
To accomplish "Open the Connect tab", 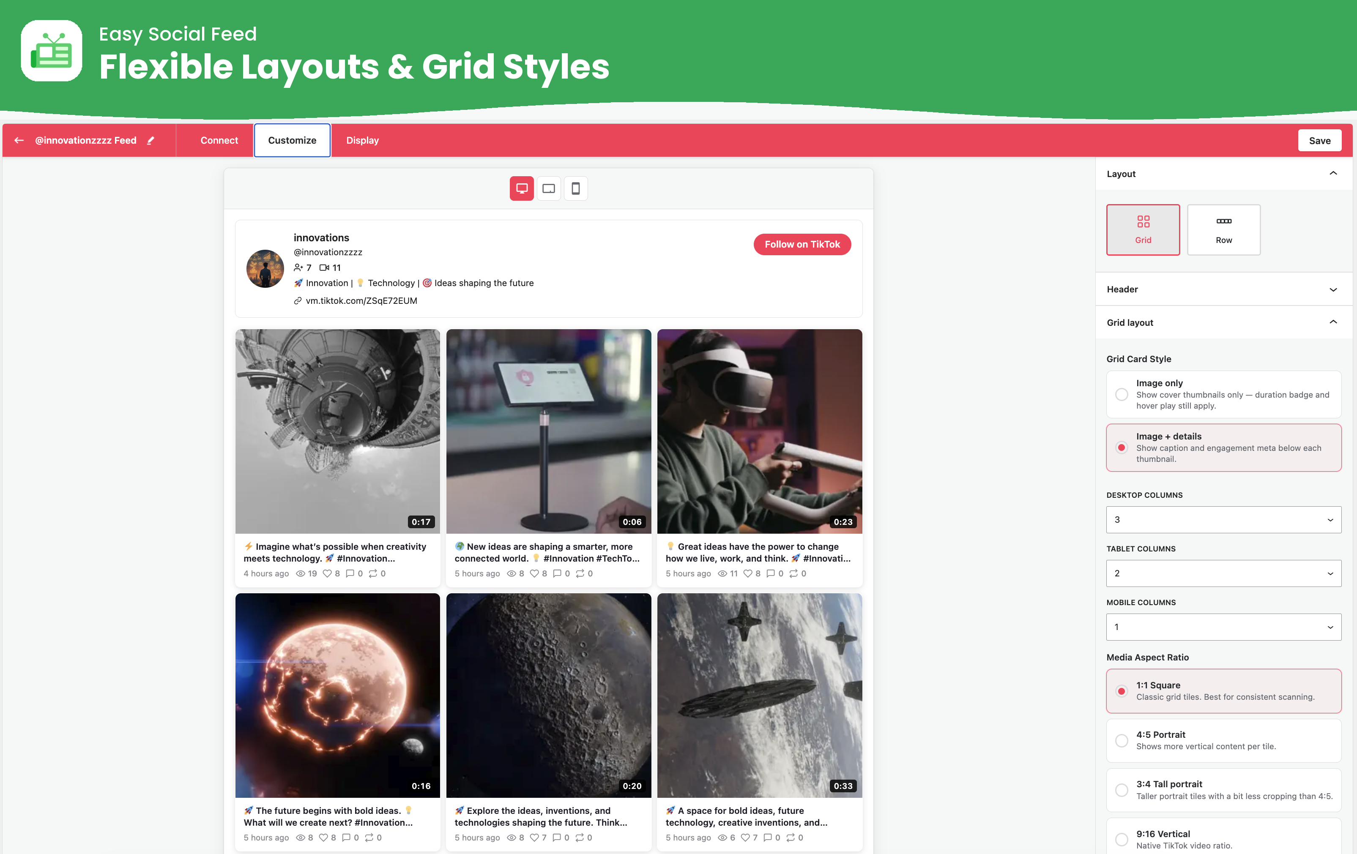I will 219,140.
